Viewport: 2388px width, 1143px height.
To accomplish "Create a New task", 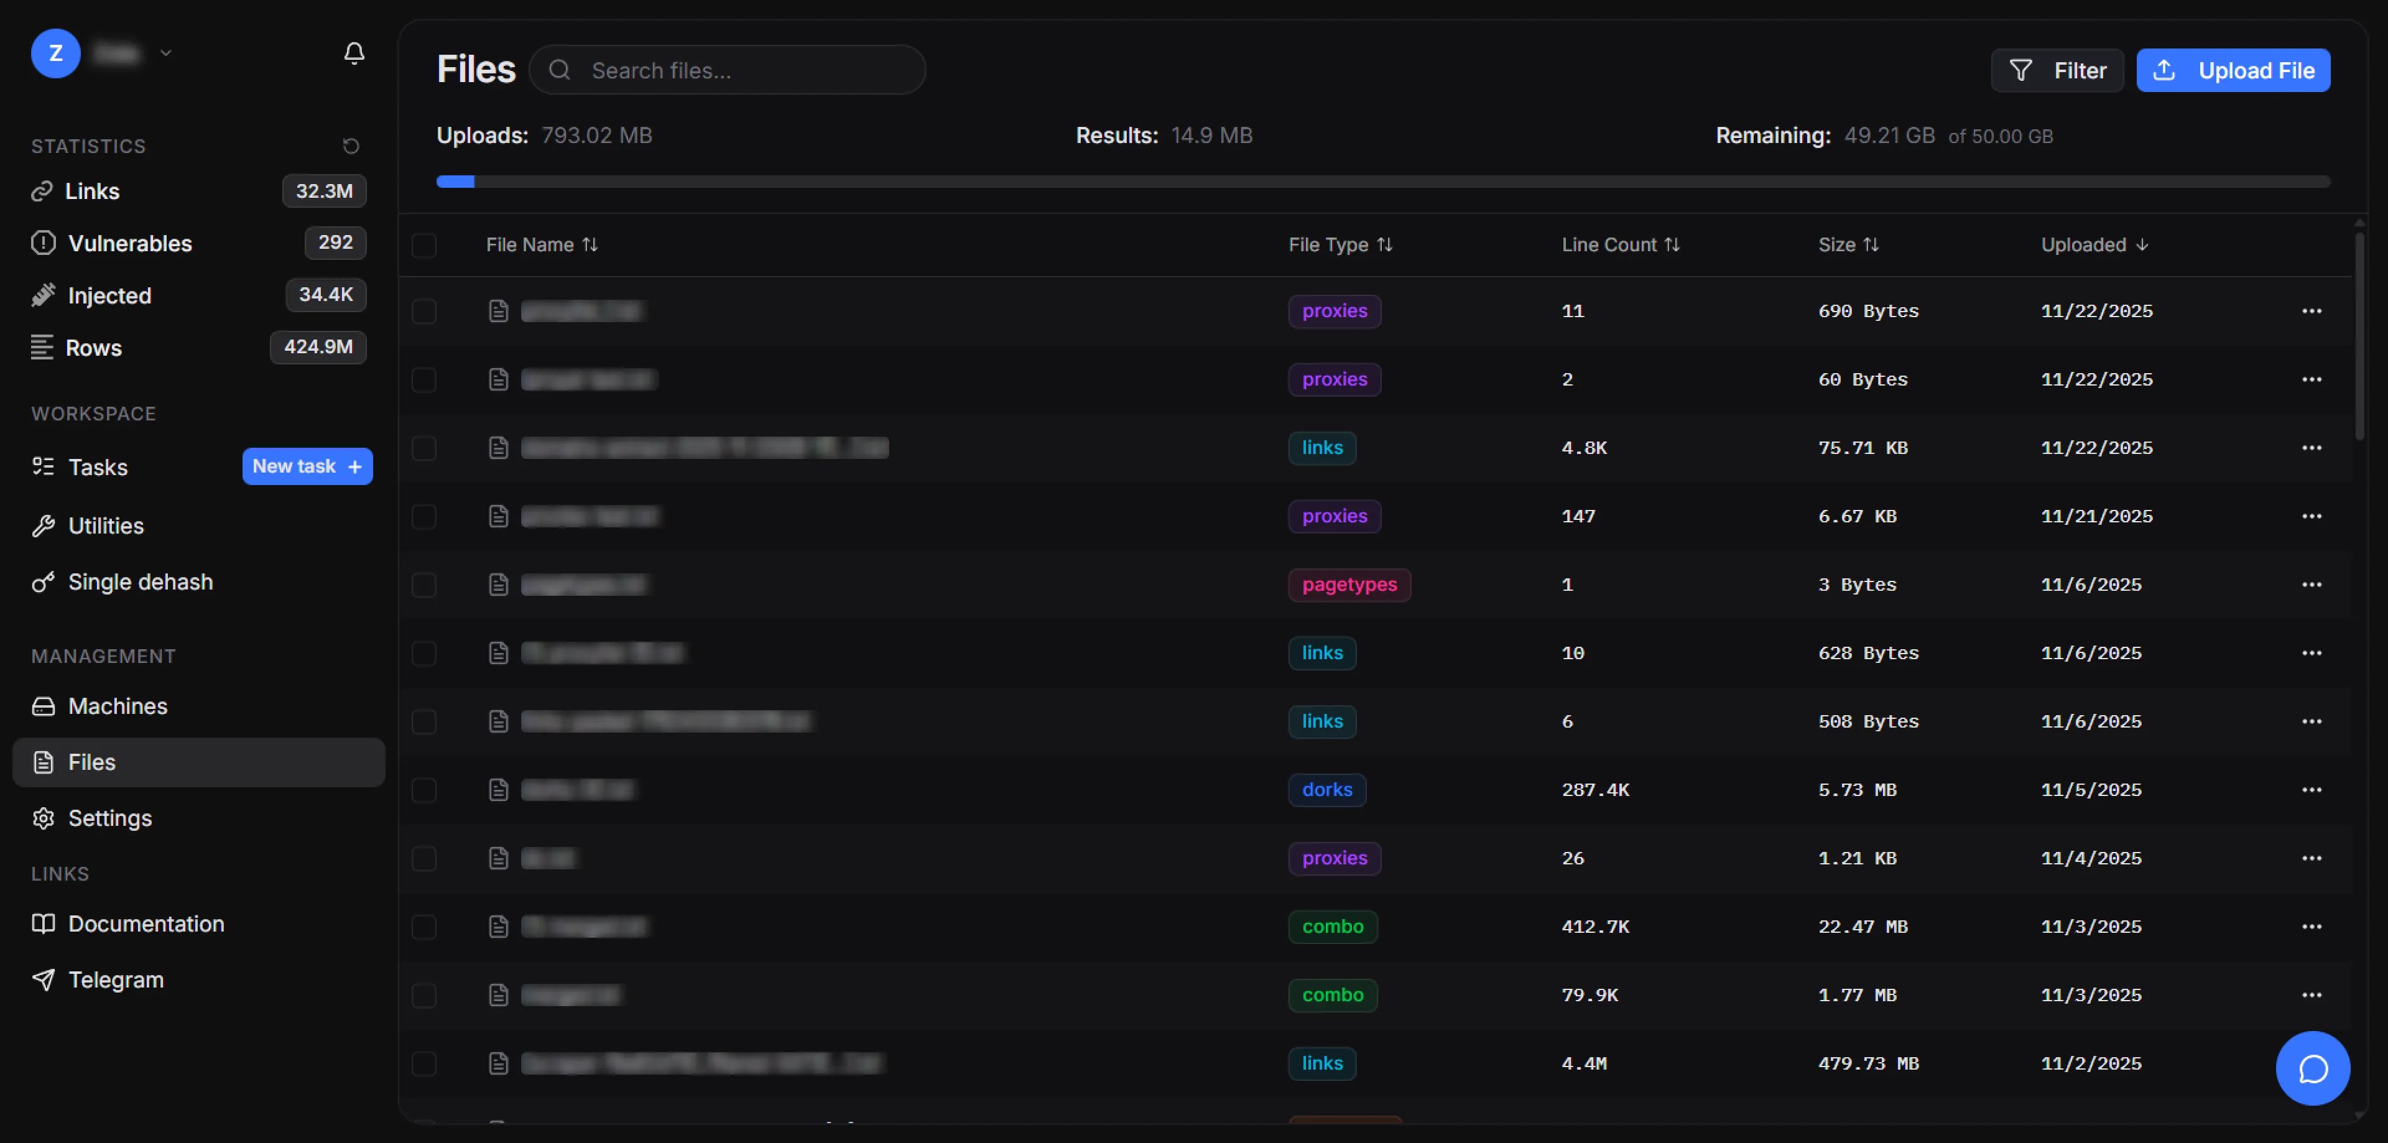I will click(307, 466).
